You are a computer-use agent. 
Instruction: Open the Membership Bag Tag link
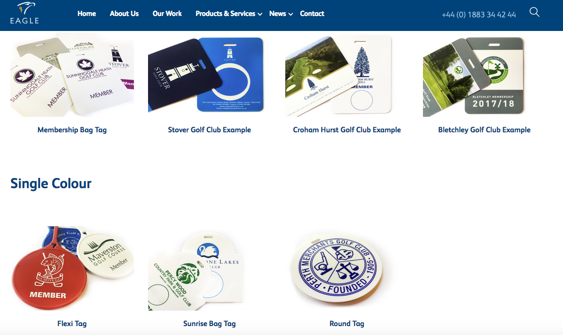pyautogui.click(x=72, y=129)
